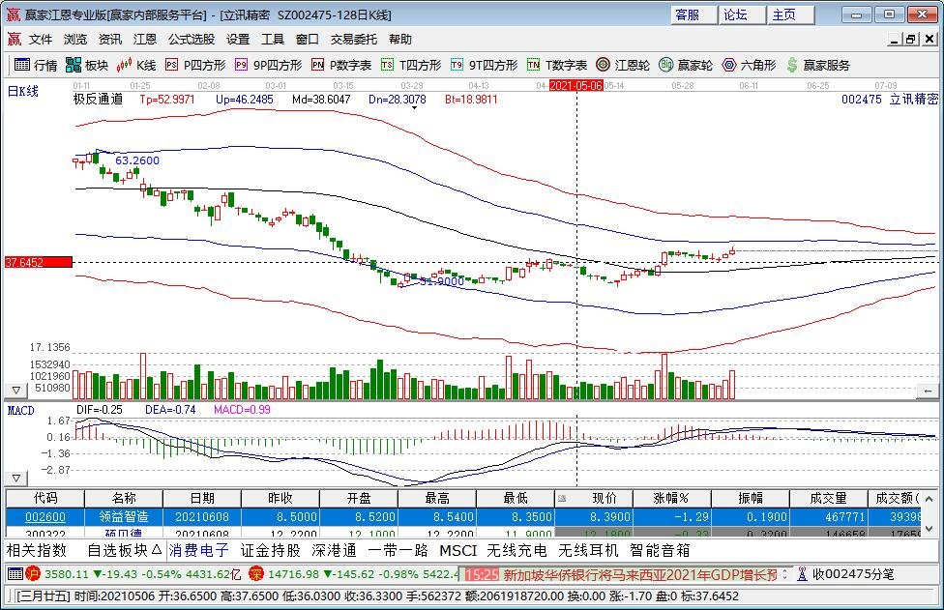Switch to 智能音箱 tab
Screen dimensions: 944x610
click(660, 550)
